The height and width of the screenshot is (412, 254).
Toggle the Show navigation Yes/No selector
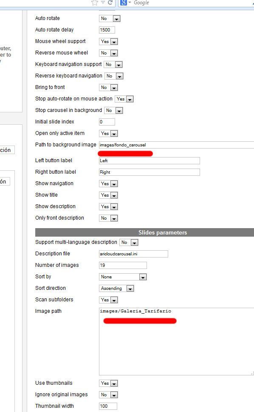click(x=108, y=184)
